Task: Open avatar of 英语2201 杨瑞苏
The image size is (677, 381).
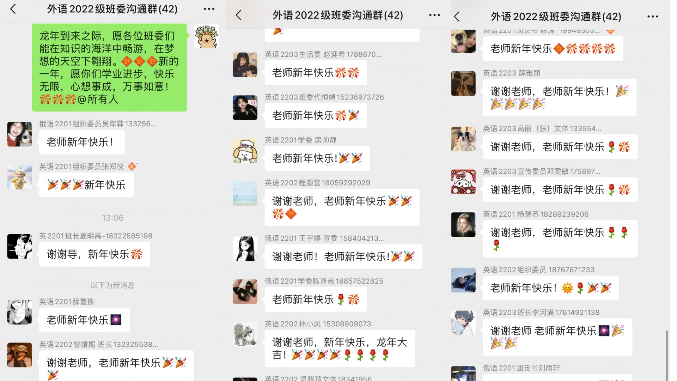Action: coord(463,225)
